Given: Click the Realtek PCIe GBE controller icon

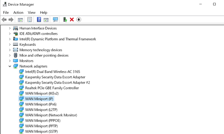Looking at the screenshot, I should [x=21, y=88].
